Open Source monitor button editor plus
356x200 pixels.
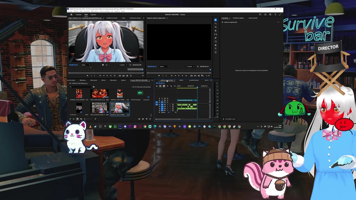pyautogui.click(x=143, y=76)
